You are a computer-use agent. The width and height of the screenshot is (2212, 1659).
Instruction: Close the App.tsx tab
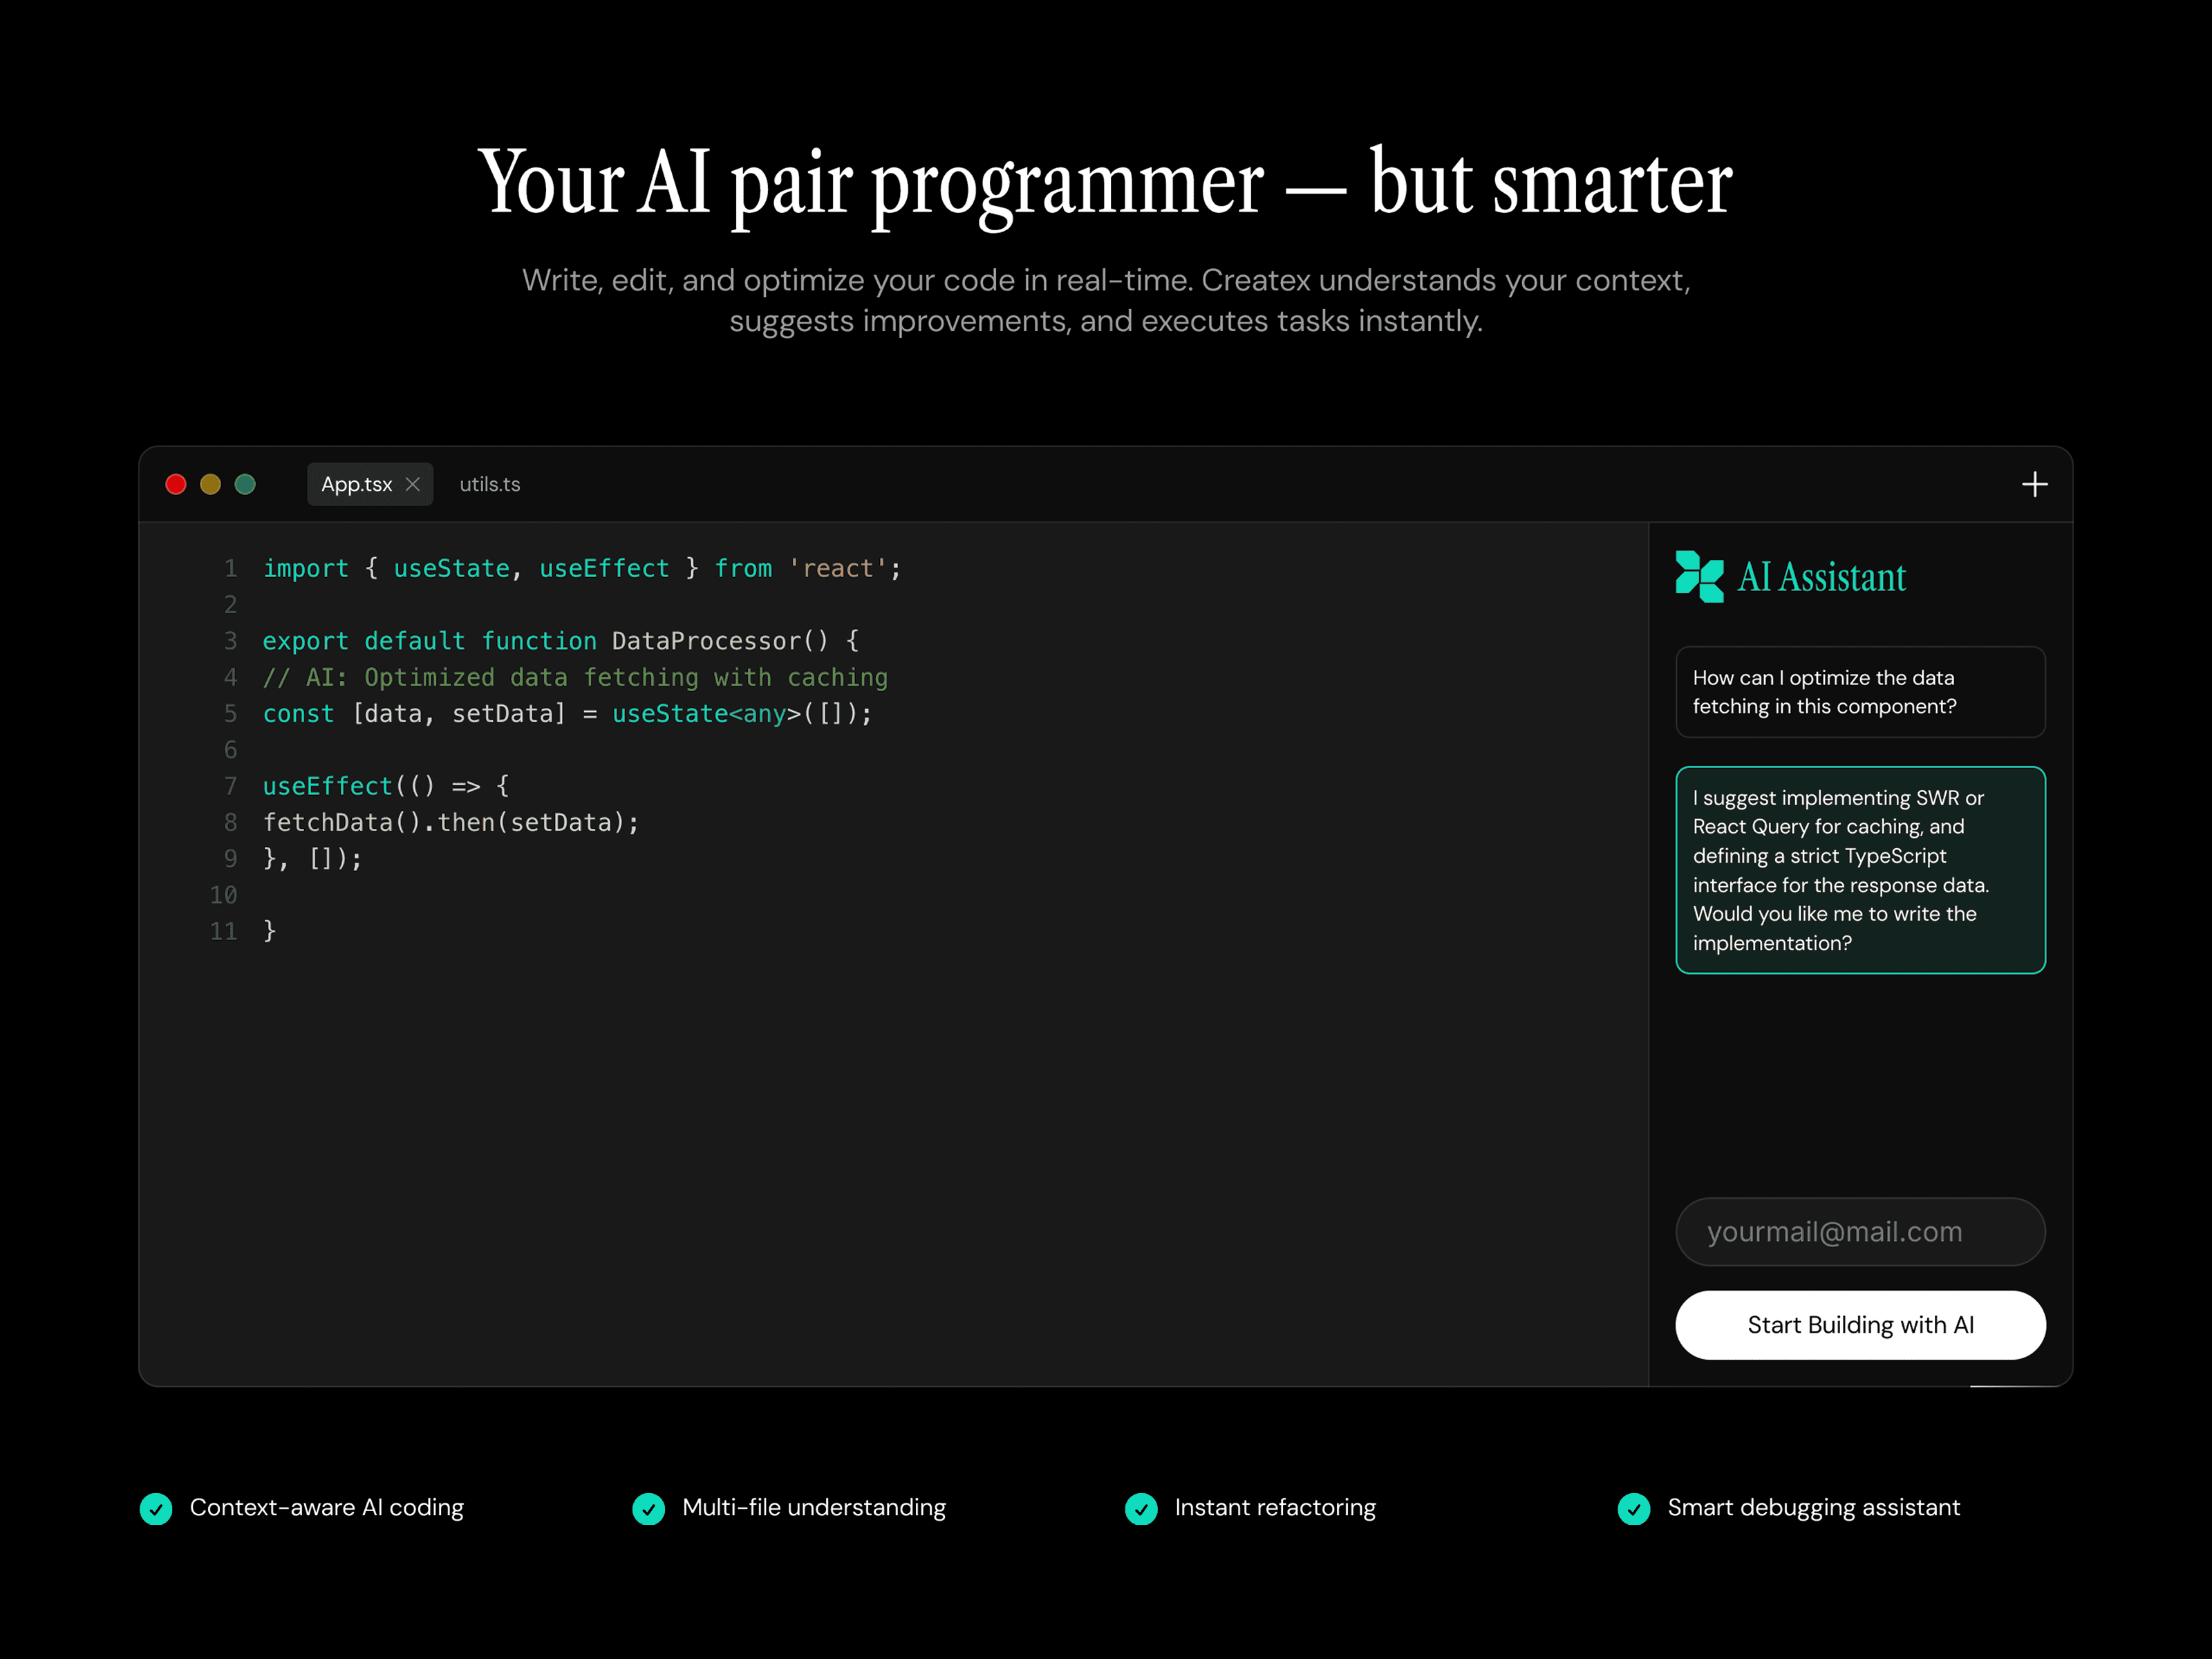pyautogui.click(x=412, y=484)
